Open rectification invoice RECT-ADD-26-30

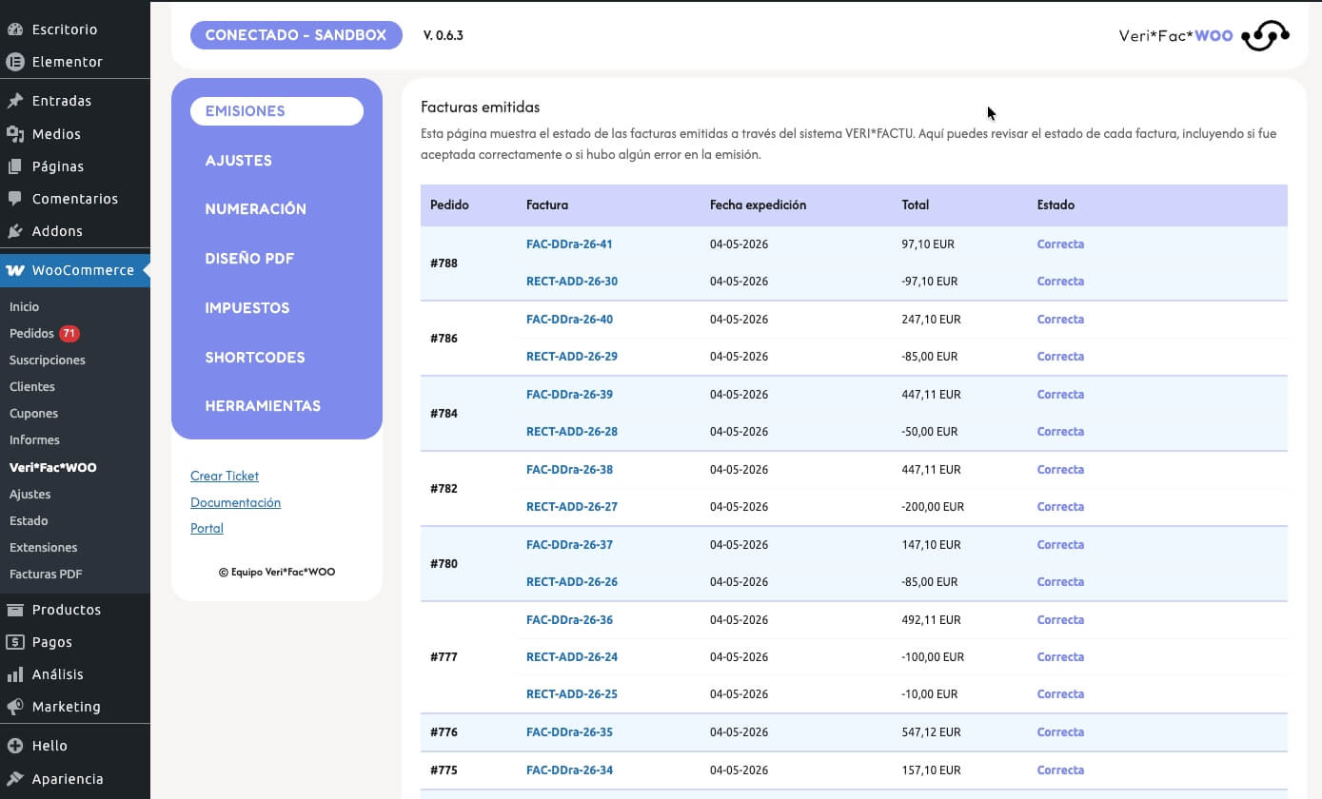(572, 282)
